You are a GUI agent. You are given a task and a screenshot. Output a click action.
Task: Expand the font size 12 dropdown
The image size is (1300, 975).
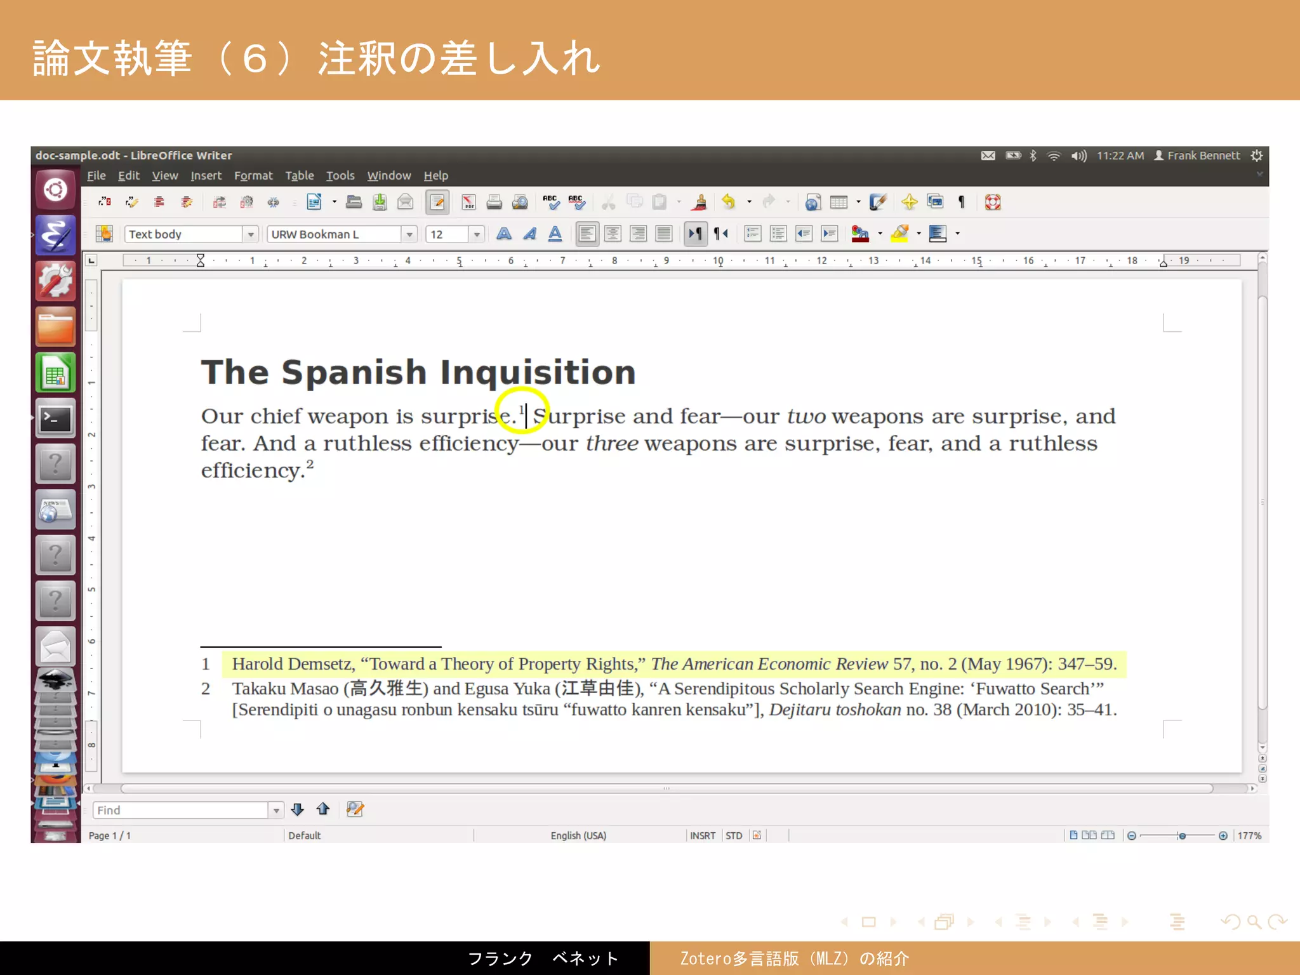[477, 234]
